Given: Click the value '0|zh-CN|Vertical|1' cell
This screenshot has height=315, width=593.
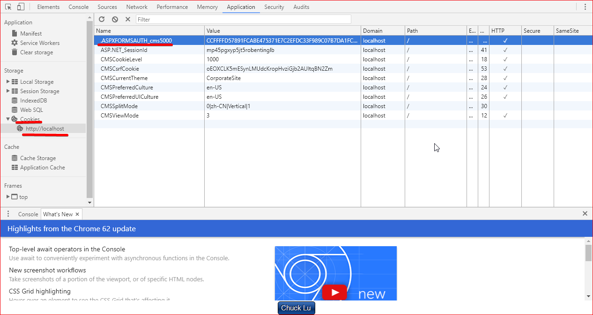Looking at the screenshot, I should (282, 106).
